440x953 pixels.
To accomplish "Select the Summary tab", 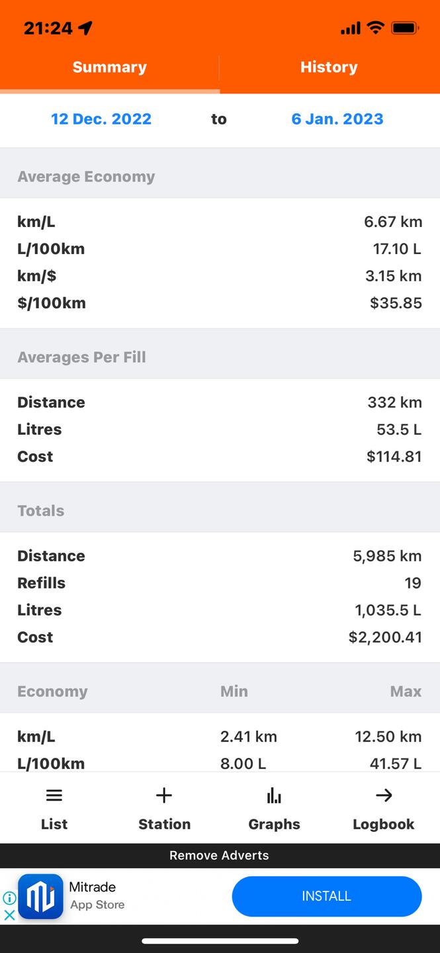I will [110, 67].
